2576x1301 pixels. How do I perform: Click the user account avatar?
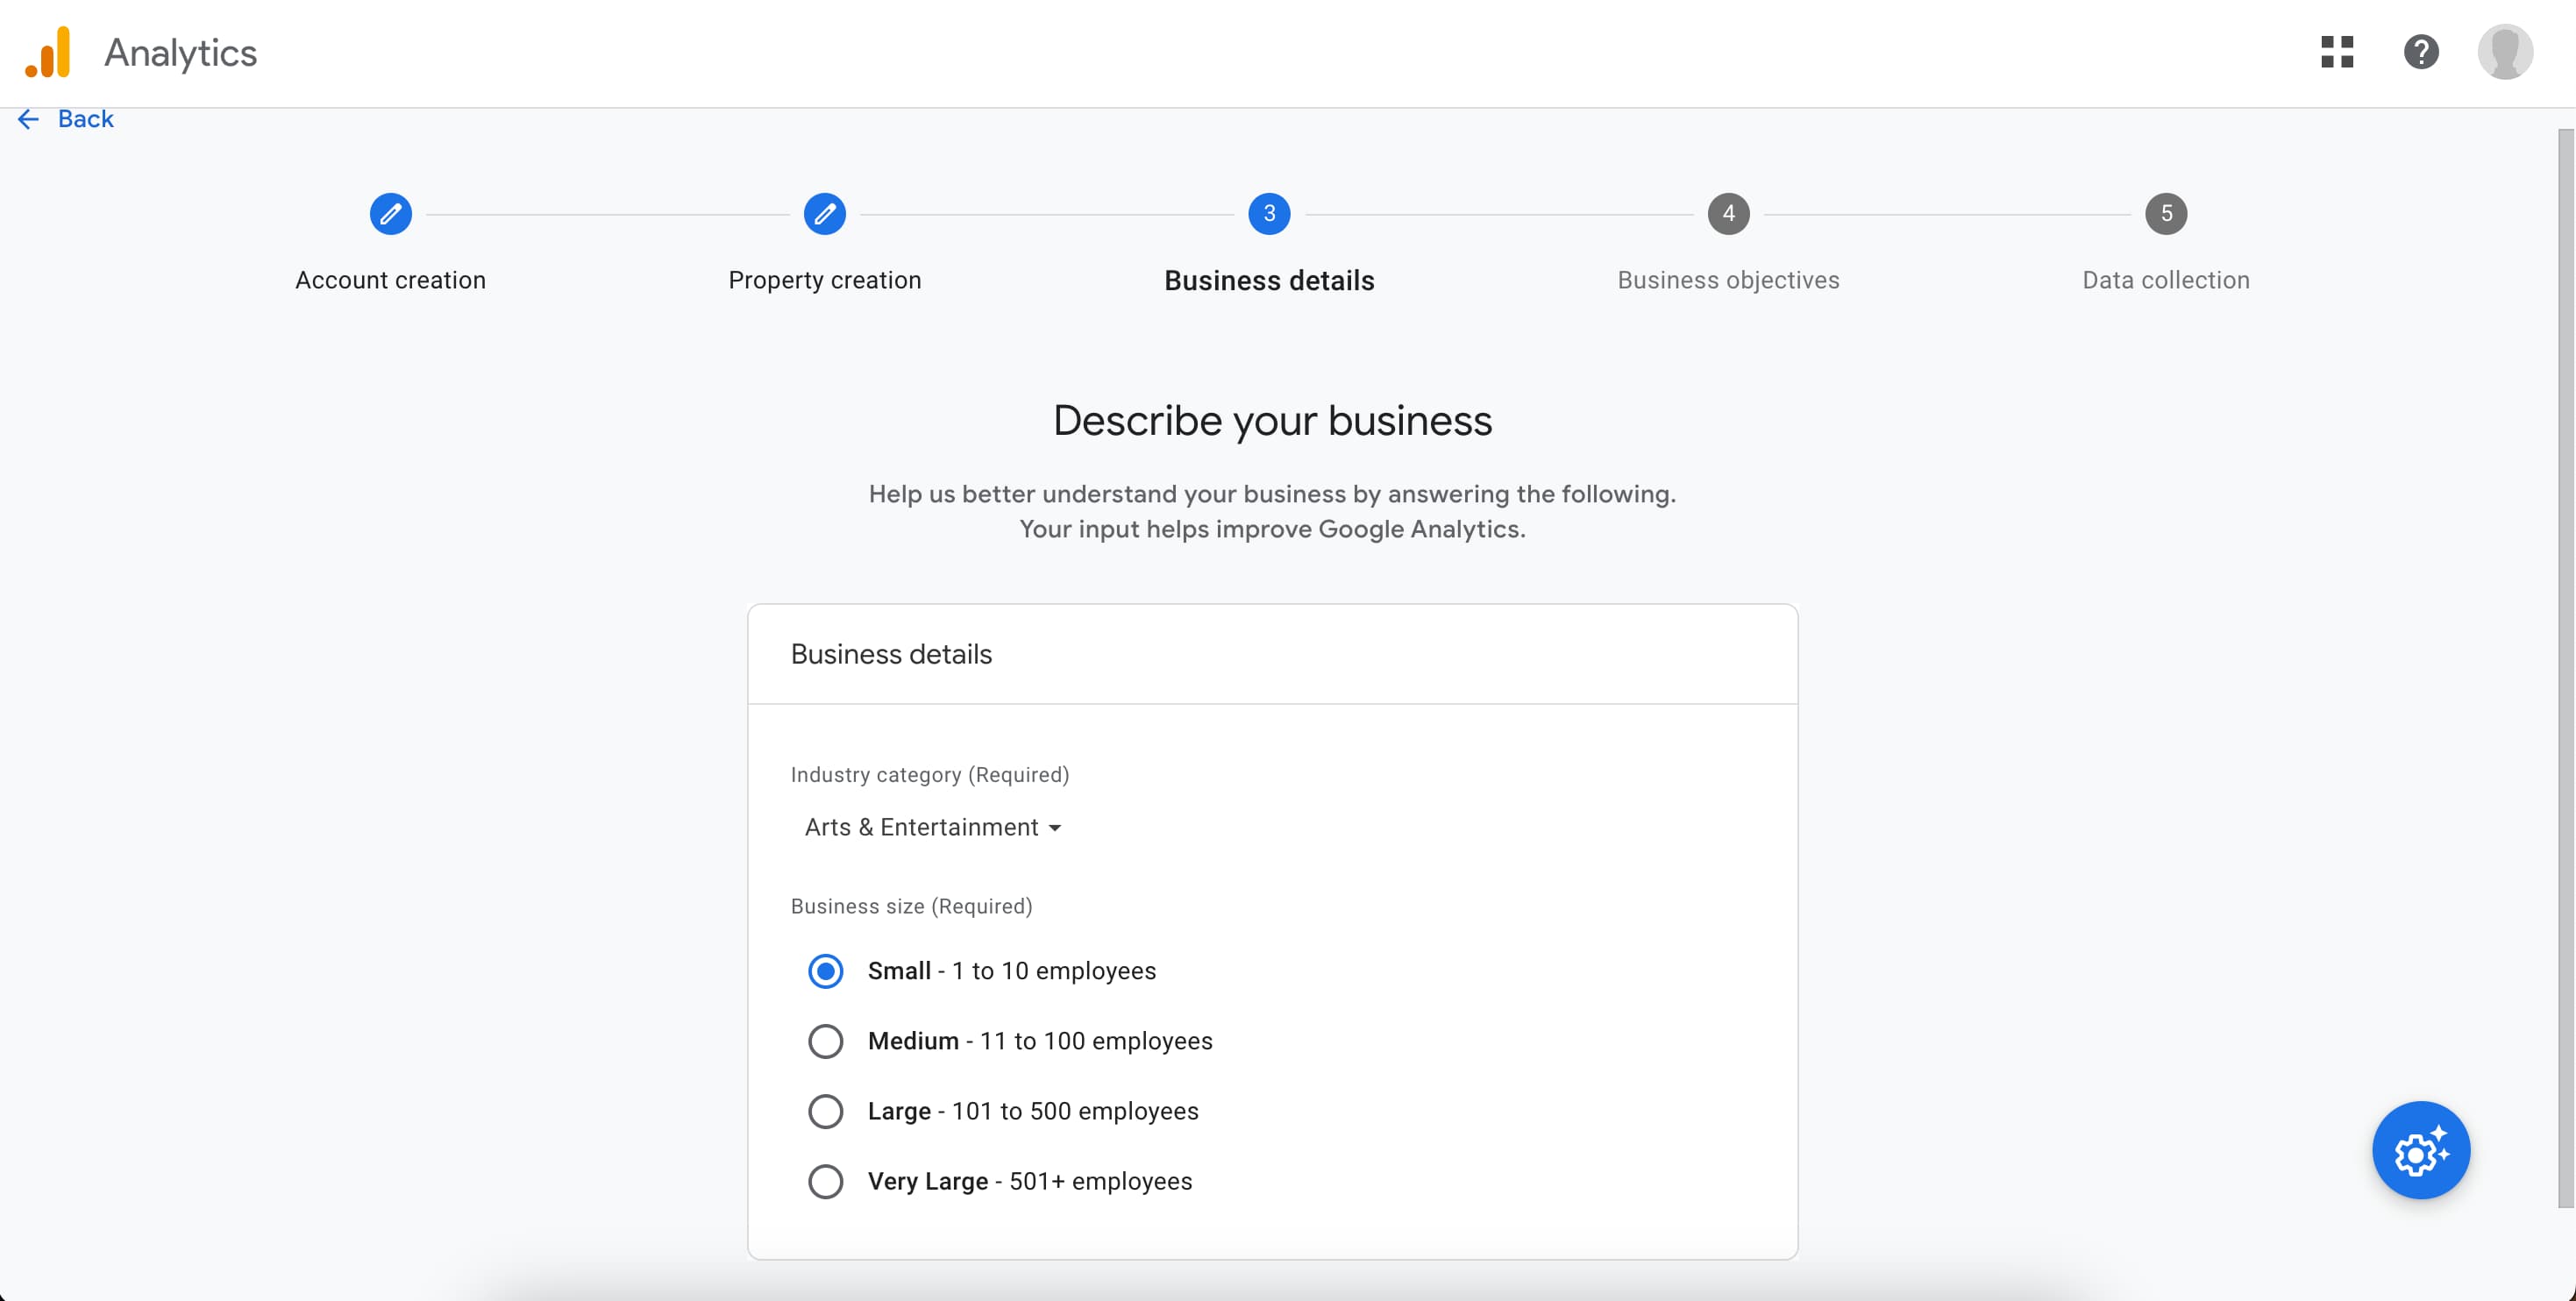click(x=2505, y=52)
